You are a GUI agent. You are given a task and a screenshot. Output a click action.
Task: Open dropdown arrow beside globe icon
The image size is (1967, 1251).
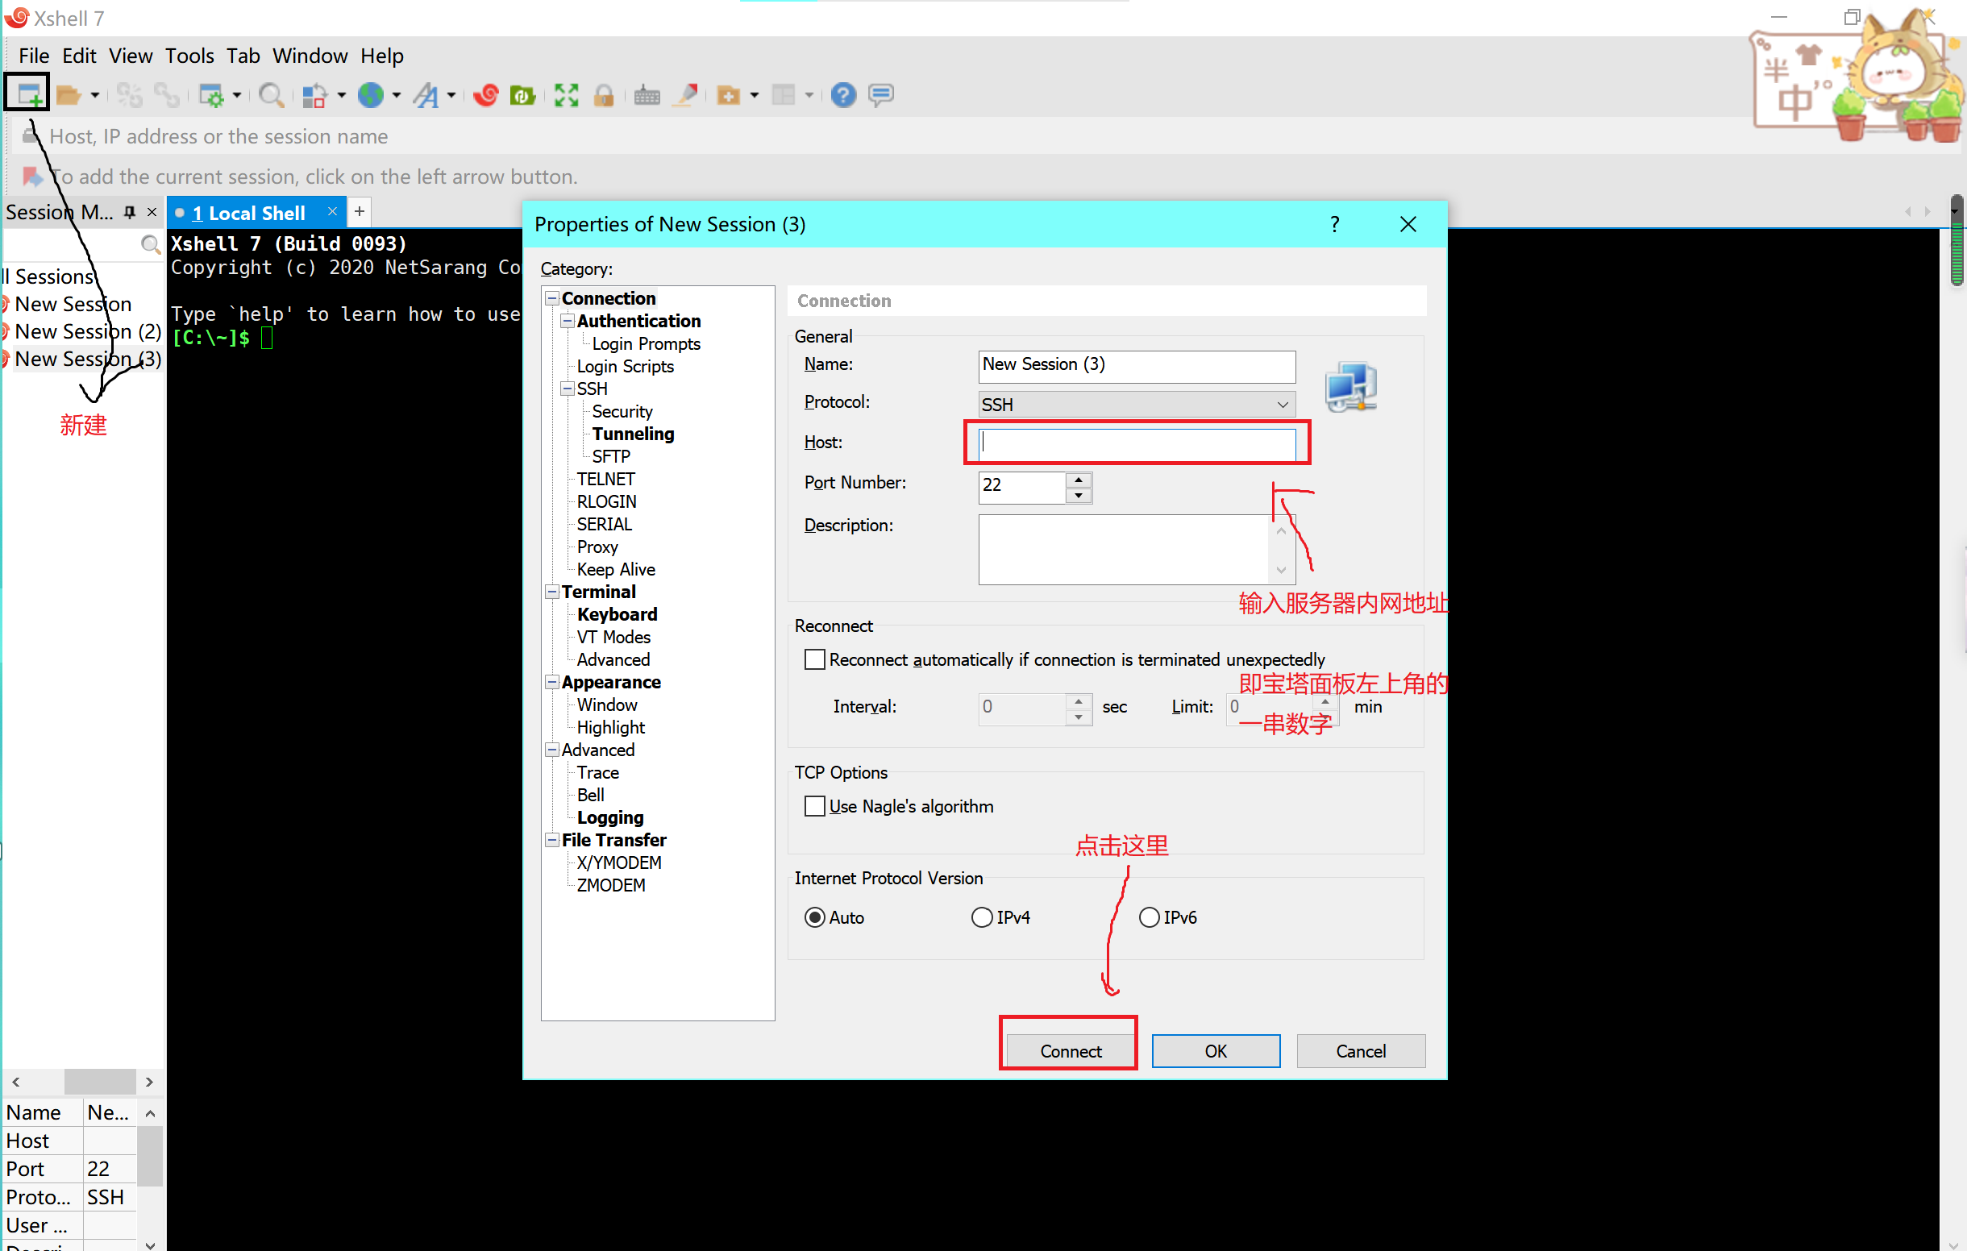tap(396, 96)
